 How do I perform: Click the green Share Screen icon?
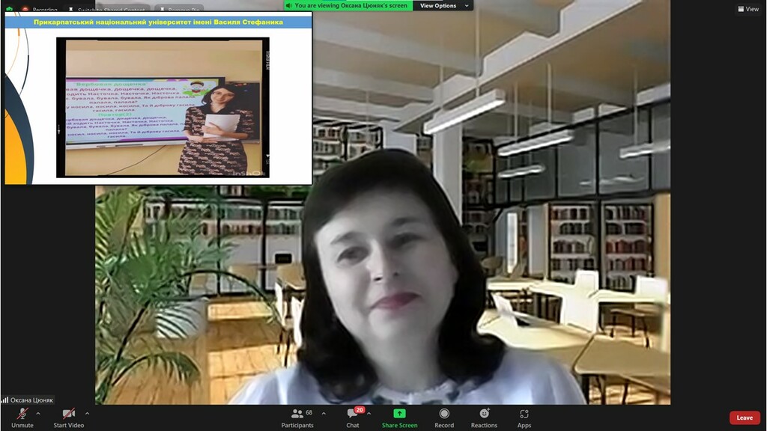click(x=399, y=413)
